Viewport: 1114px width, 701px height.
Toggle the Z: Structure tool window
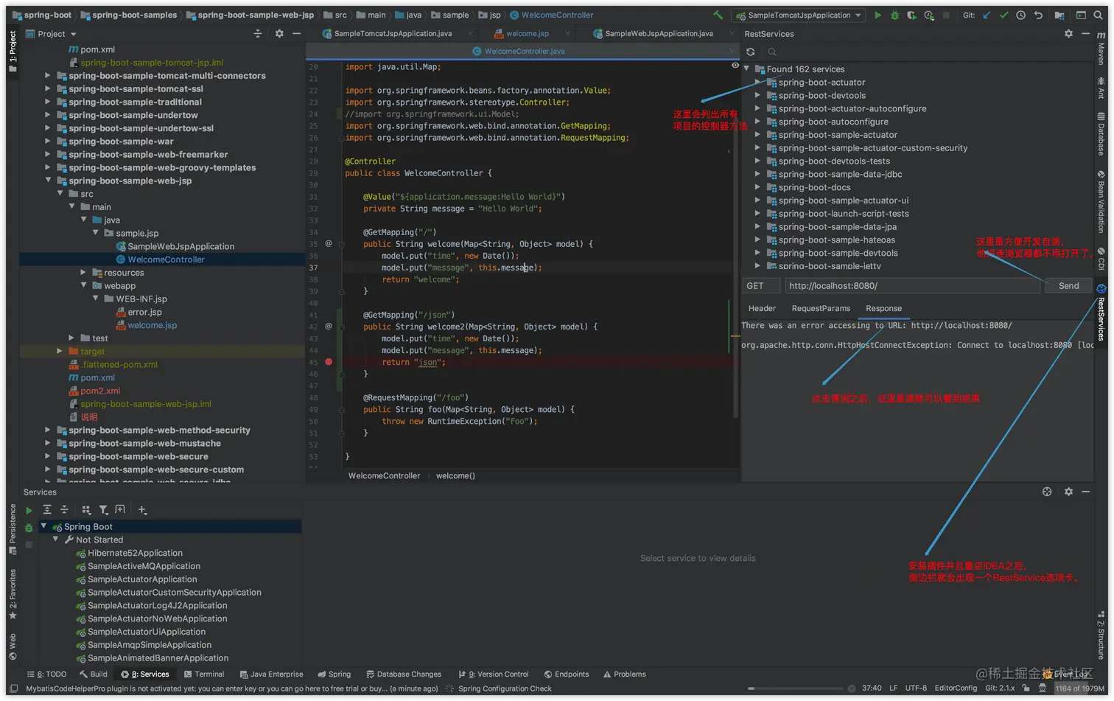(1101, 635)
